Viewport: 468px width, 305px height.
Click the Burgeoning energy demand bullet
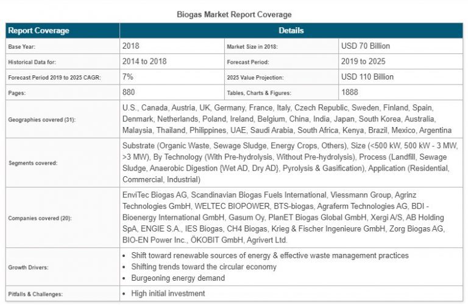pyautogui.click(x=177, y=278)
